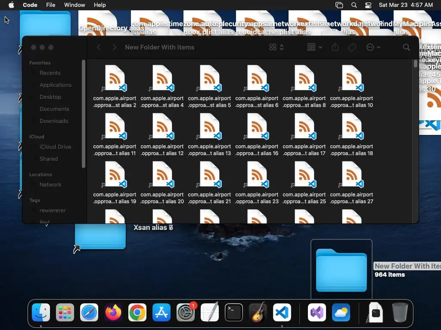Launch Safari from the Dock

click(x=89, y=312)
